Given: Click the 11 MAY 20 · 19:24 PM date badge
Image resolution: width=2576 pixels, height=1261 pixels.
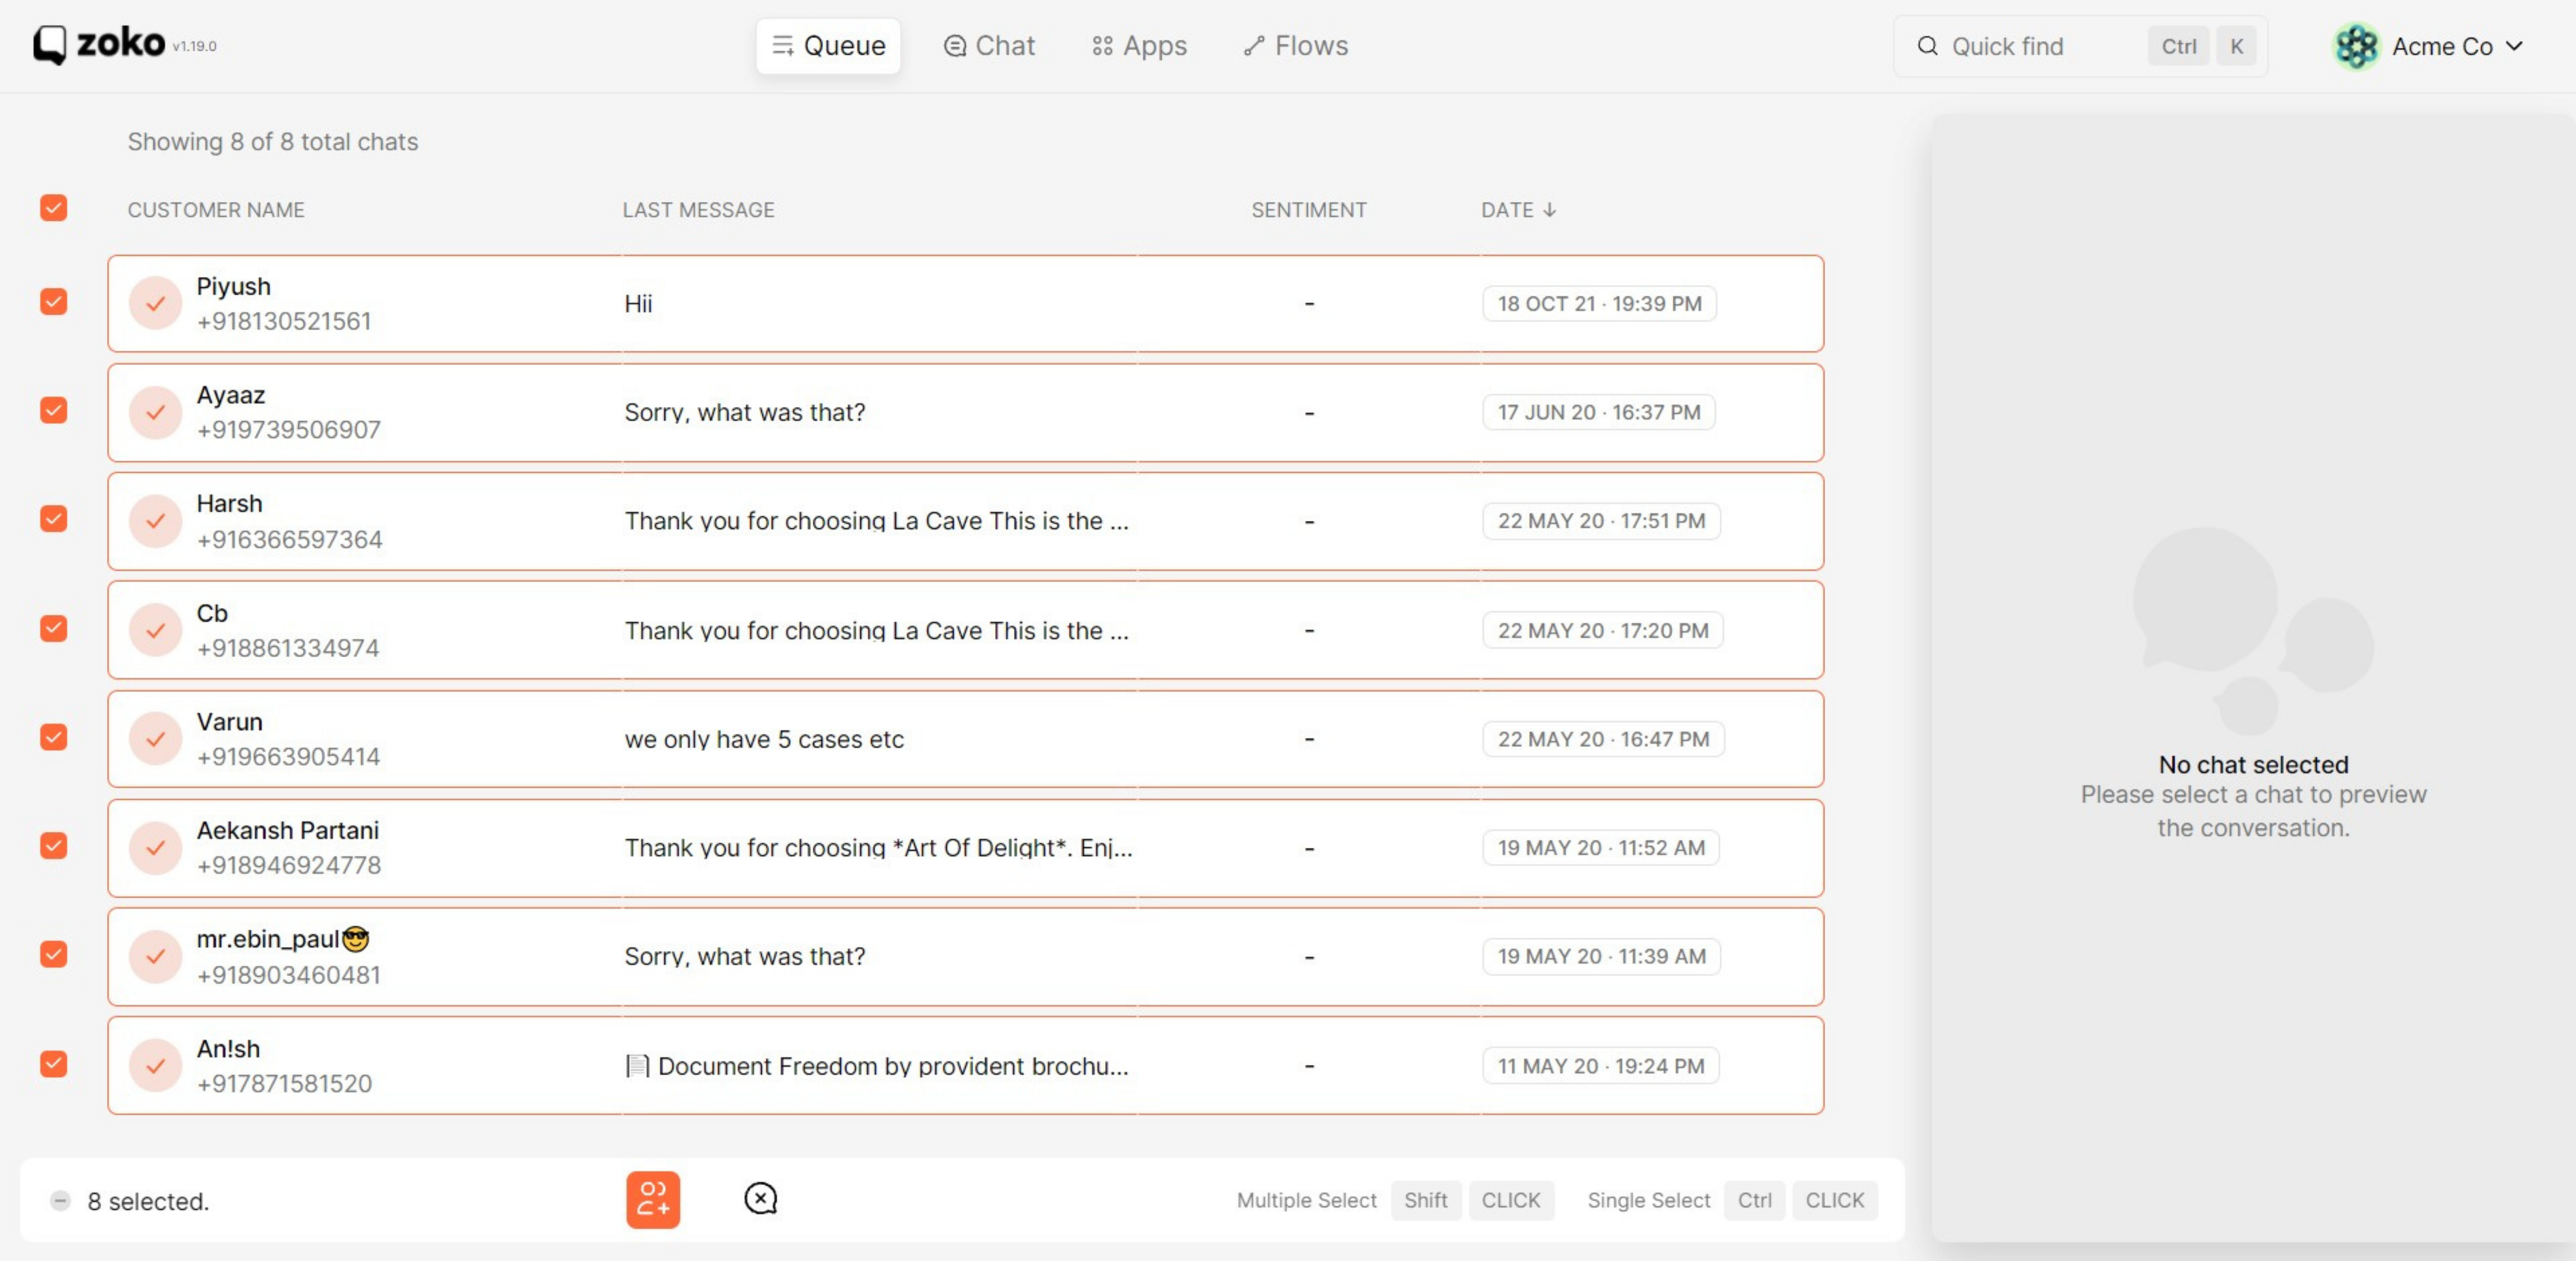Looking at the screenshot, I should tap(1600, 1065).
